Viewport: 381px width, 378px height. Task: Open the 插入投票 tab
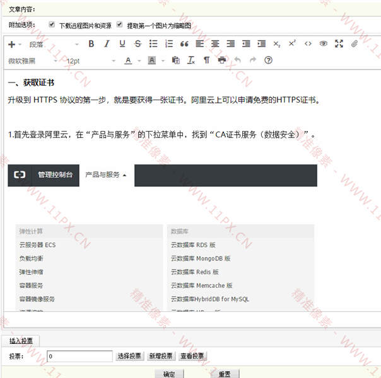(21, 341)
